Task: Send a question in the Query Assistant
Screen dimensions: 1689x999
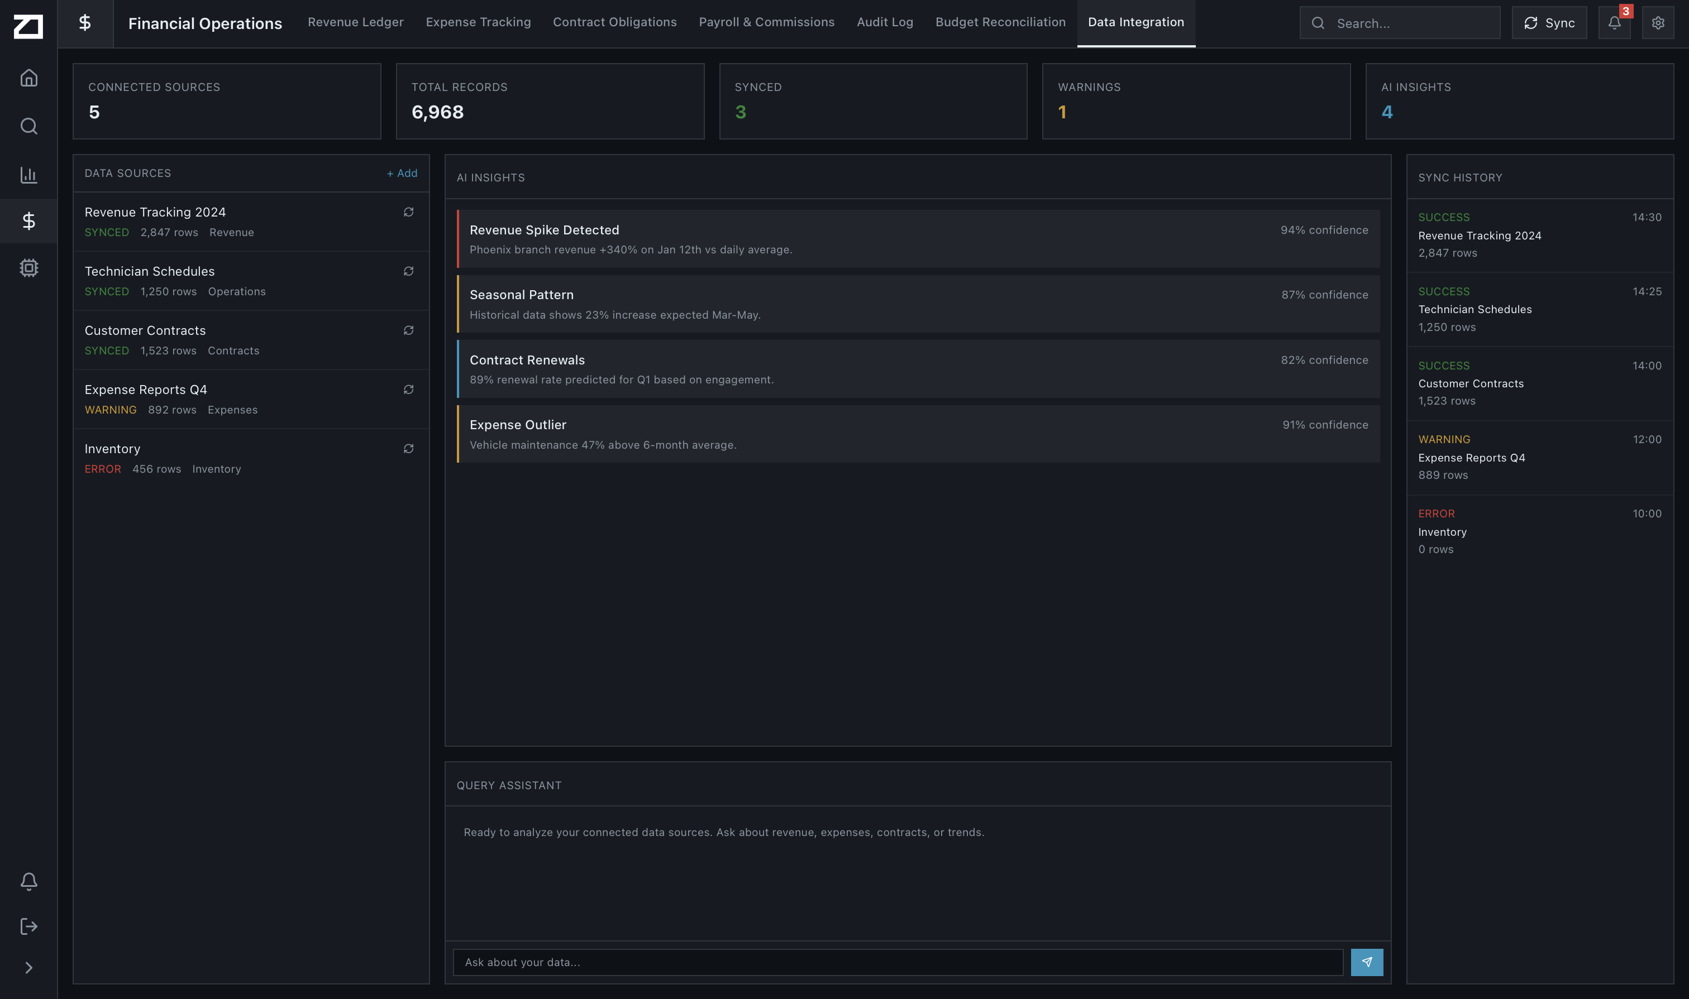Action: 1367,962
